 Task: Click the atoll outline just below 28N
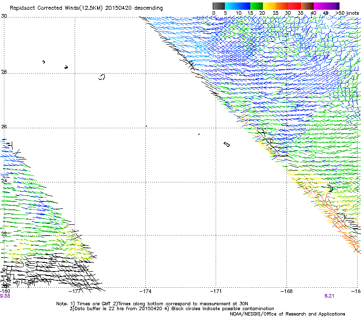[x=102, y=77]
